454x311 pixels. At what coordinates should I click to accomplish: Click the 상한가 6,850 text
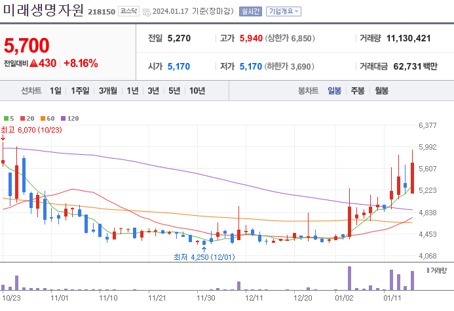(290, 38)
